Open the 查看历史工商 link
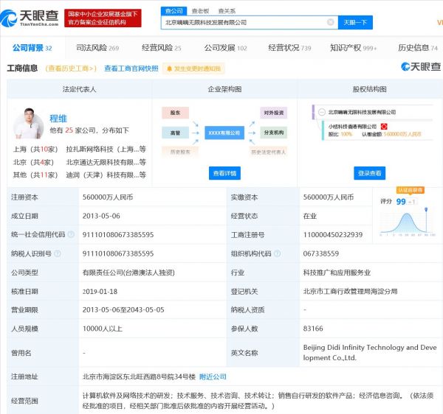This screenshot has width=443, height=414. tap(71, 69)
